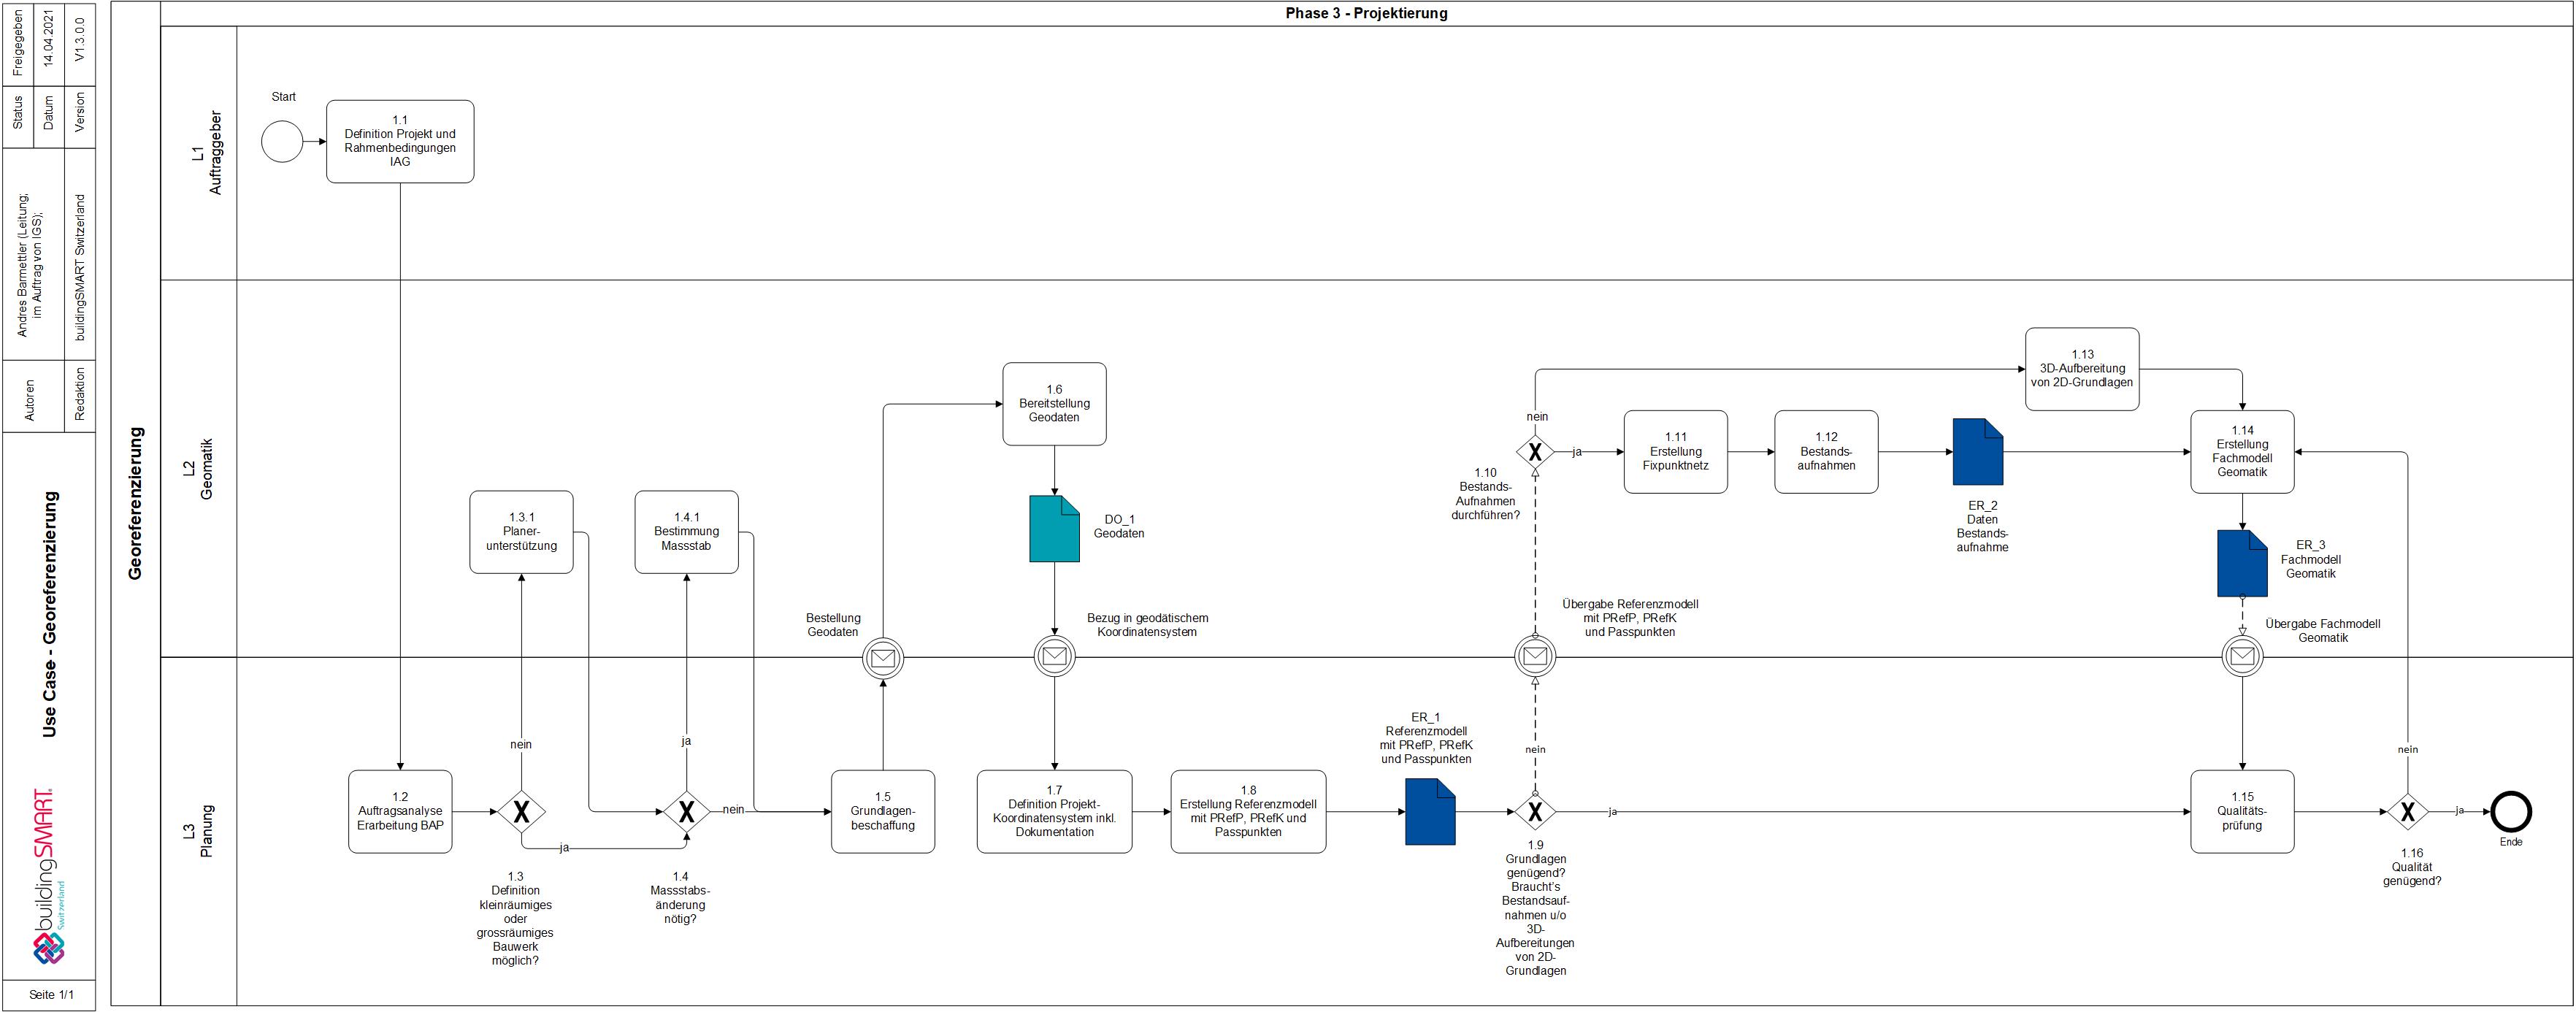The image size is (2576, 1012).
Task: Click the ER_1 Referenzmodell label text
Action: click(x=1426, y=738)
